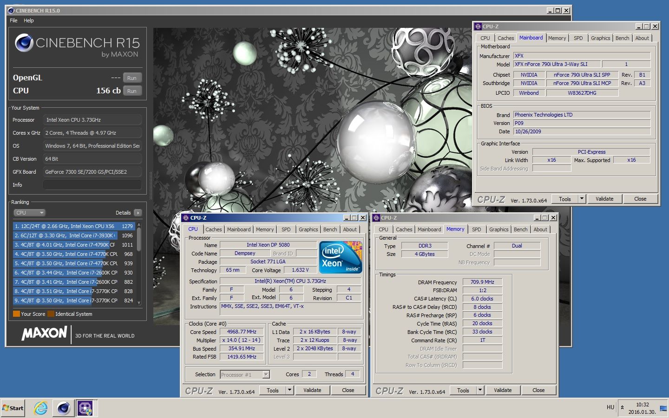The height and width of the screenshot is (418, 669).
Task: Click ranking row scoring 824
Action: click(74, 300)
